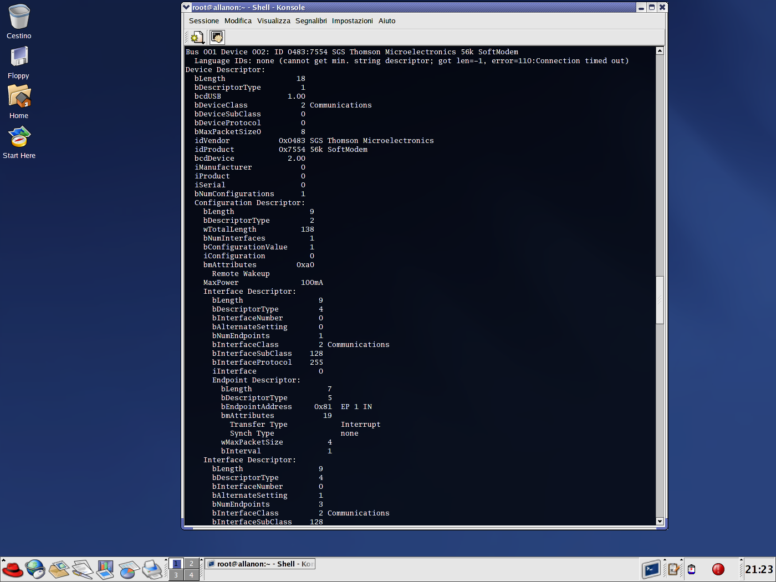Launch the web browser globe icon in panel
The width and height of the screenshot is (776, 582).
coord(35,569)
